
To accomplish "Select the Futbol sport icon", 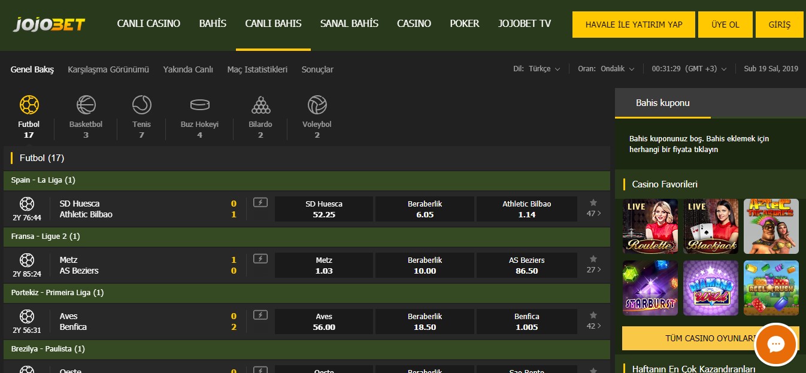I will coord(29,105).
